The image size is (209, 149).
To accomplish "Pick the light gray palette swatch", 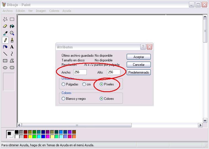I will [x=21, y=137].
